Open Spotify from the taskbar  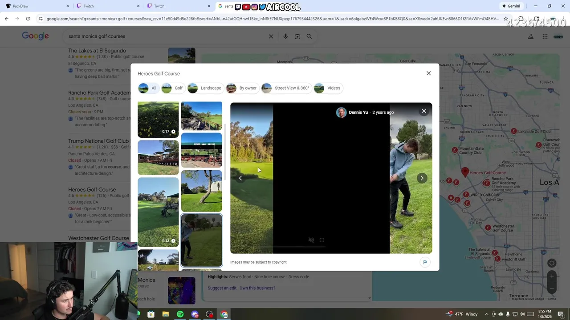pyautogui.click(x=180, y=314)
